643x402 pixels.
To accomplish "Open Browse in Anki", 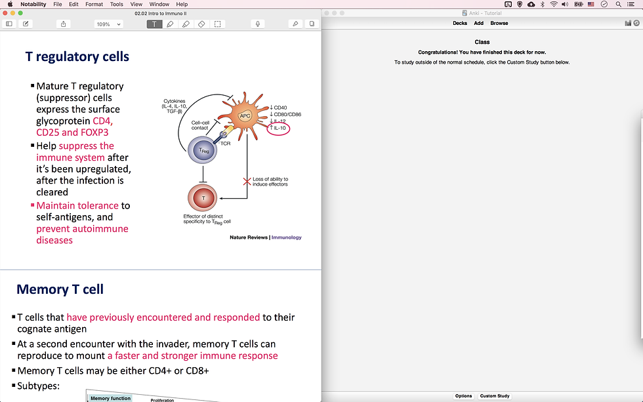I will [499, 24].
